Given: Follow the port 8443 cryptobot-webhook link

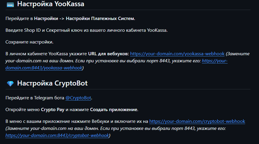Looking at the screenshot, I should click(57, 135).
